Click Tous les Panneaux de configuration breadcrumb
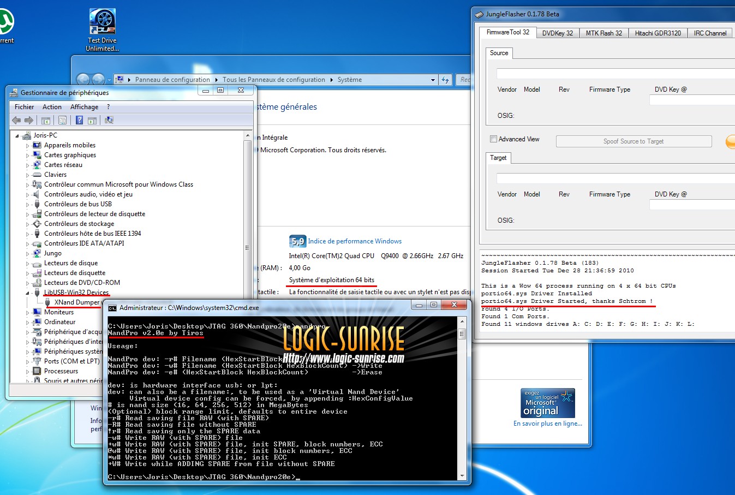This screenshot has height=495, width=735. (x=274, y=80)
